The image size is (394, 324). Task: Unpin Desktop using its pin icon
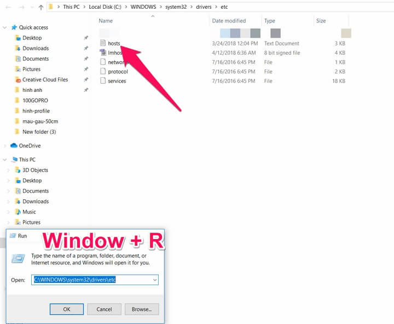click(86, 38)
